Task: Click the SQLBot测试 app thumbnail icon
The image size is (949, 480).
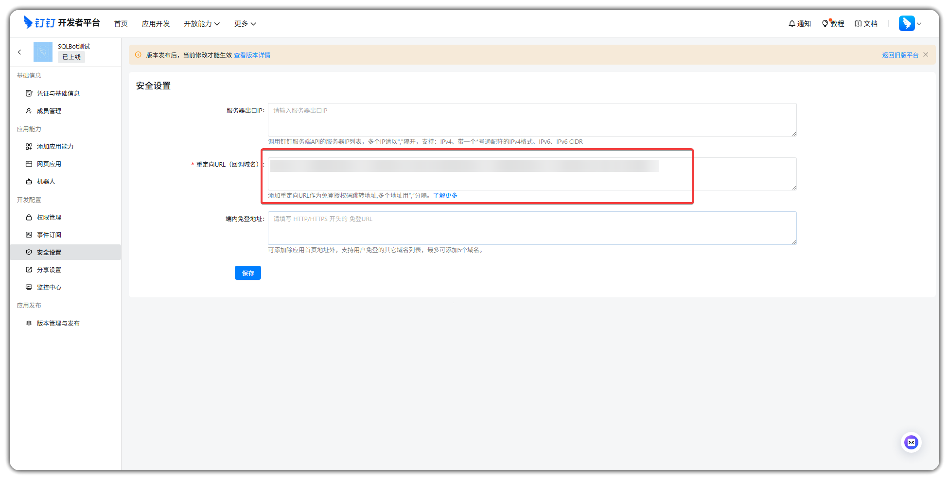Action: click(43, 52)
